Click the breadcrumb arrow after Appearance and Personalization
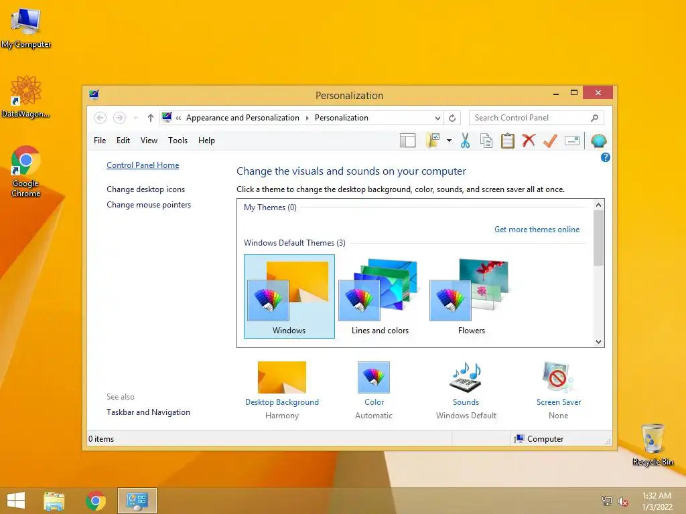Image resolution: width=686 pixels, height=514 pixels. coord(307,118)
